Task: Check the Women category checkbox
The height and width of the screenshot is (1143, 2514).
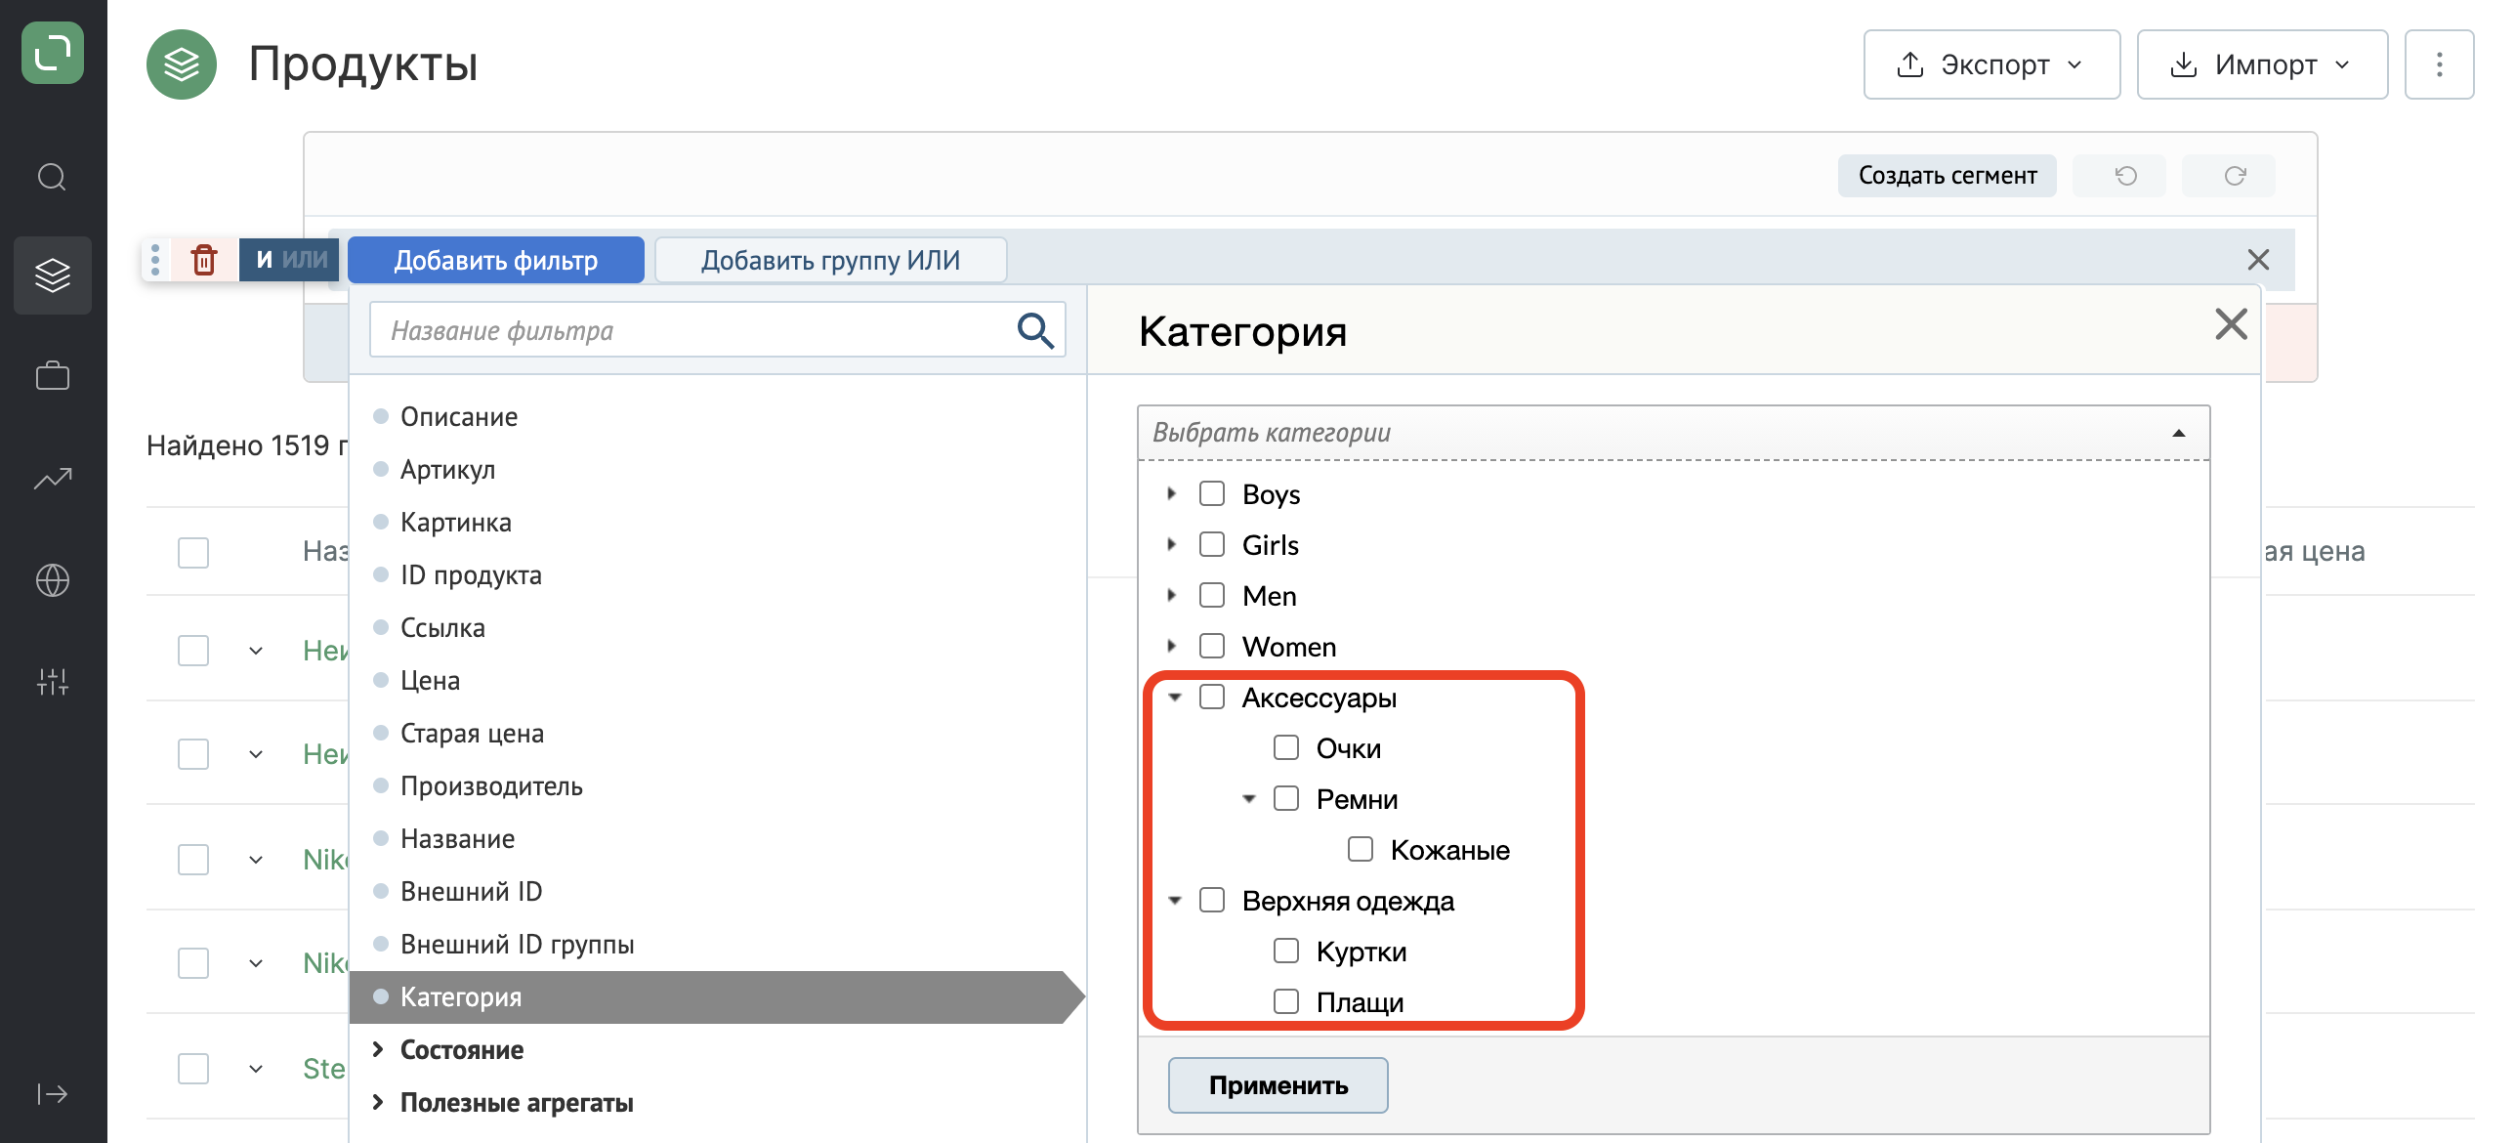Action: [1212, 646]
